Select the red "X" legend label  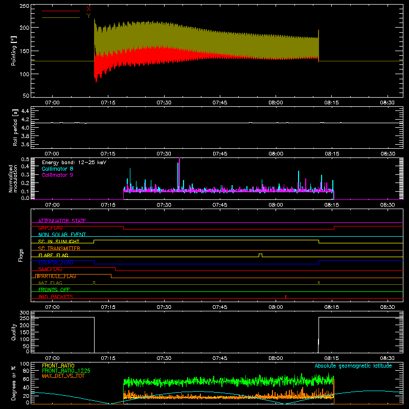(x=88, y=9)
